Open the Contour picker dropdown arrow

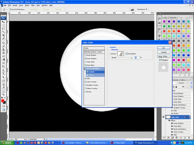pyautogui.click(x=123, y=54)
